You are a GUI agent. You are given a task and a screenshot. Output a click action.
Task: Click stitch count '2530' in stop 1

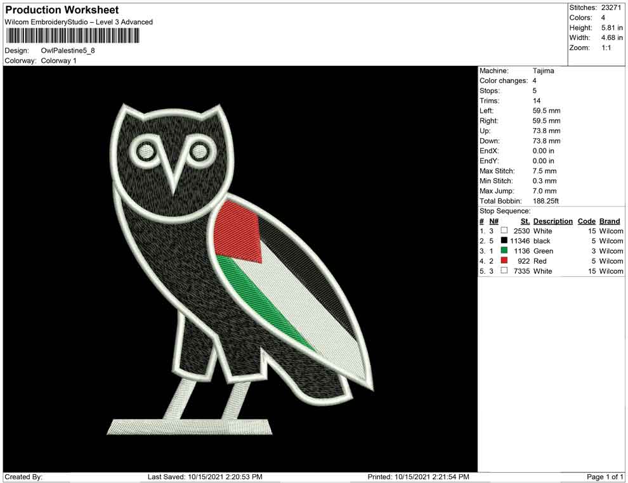coord(521,231)
